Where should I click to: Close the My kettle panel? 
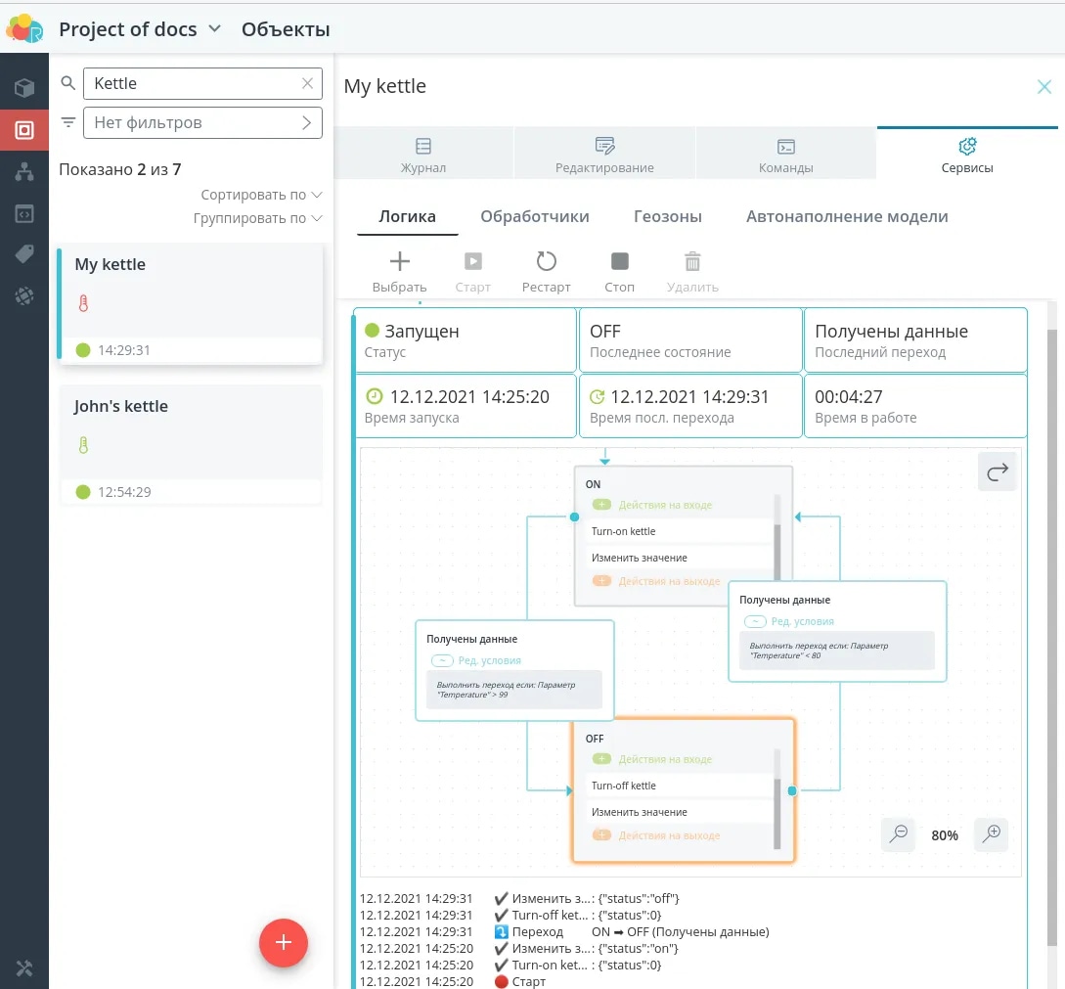coord(1043,87)
